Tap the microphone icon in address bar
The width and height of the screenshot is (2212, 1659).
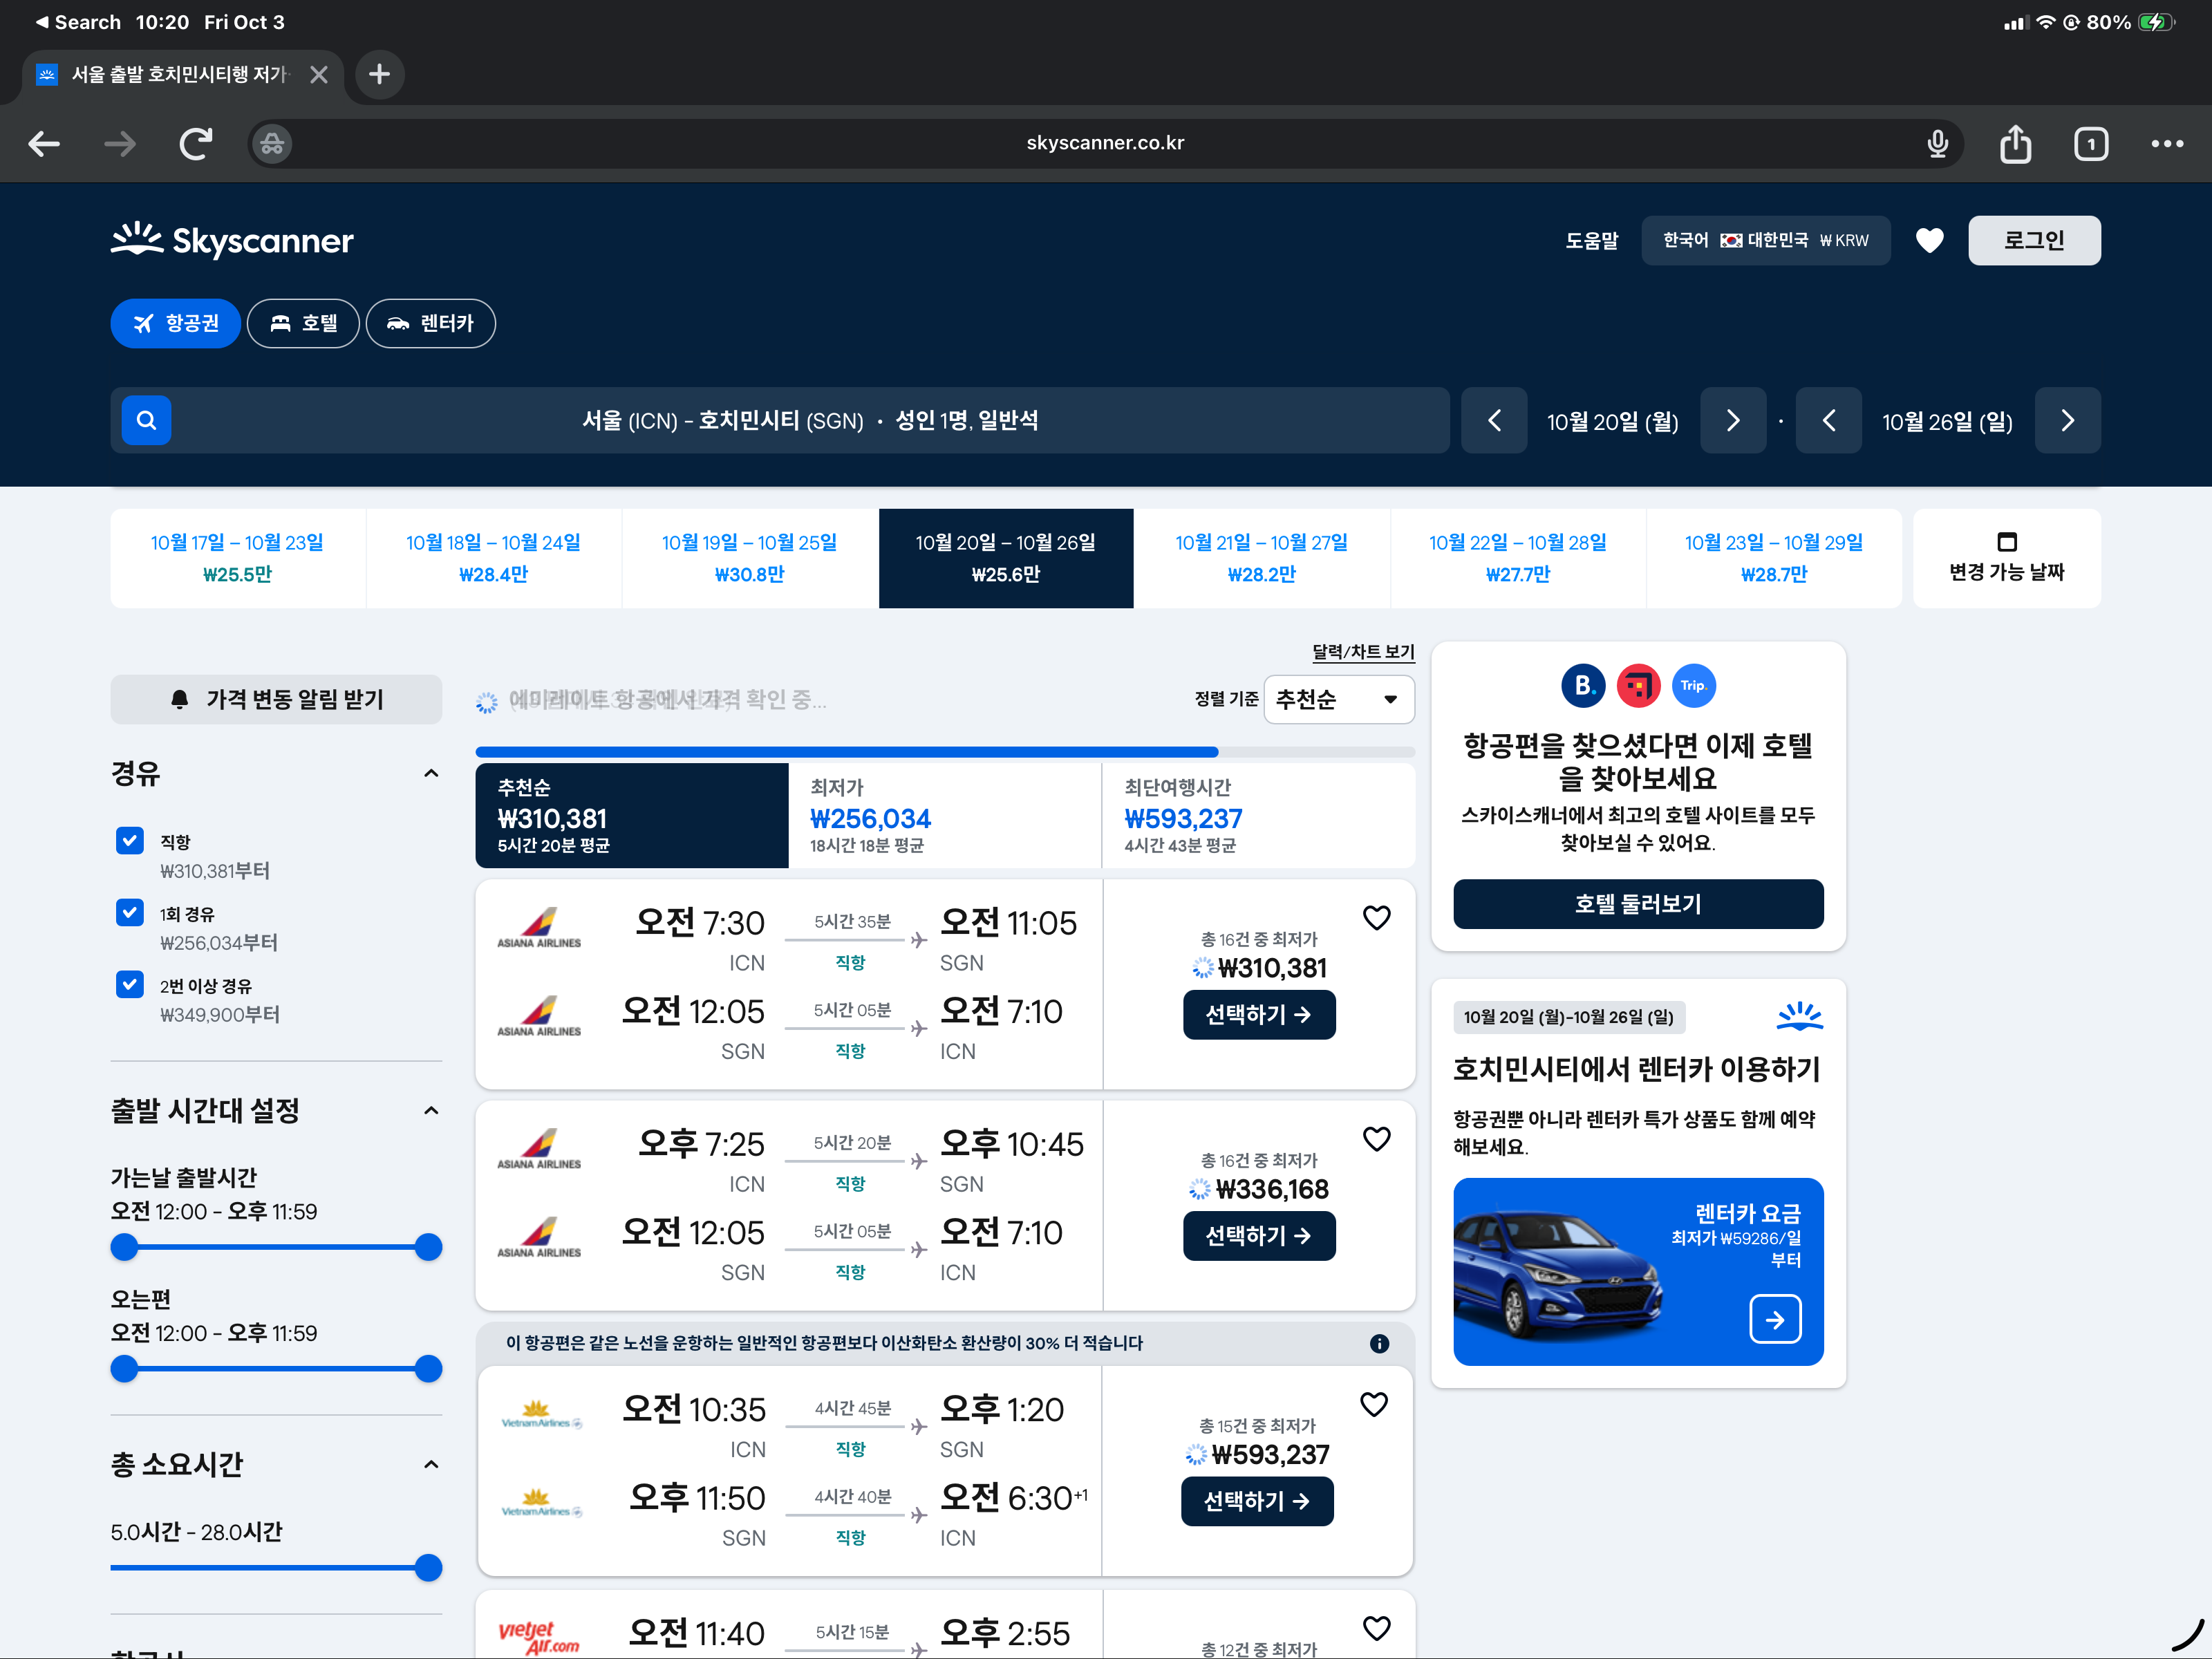(x=1937, y=144)
